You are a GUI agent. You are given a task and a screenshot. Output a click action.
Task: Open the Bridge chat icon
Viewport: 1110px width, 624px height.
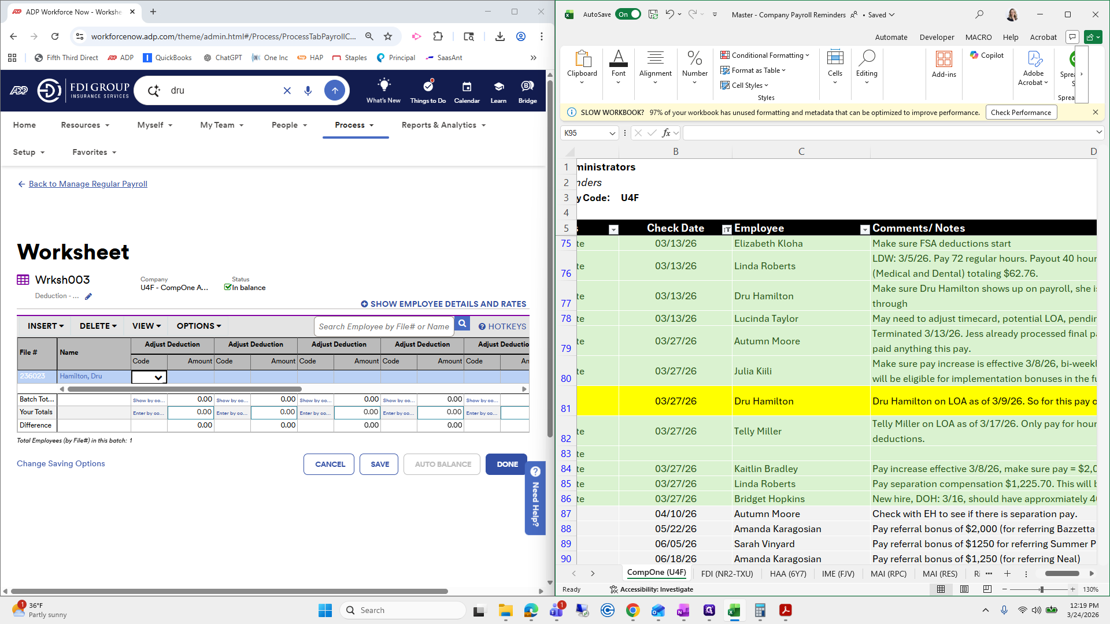tap(527, 87)
